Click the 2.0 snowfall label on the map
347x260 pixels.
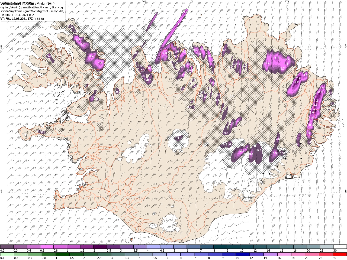tap(311, 112)
